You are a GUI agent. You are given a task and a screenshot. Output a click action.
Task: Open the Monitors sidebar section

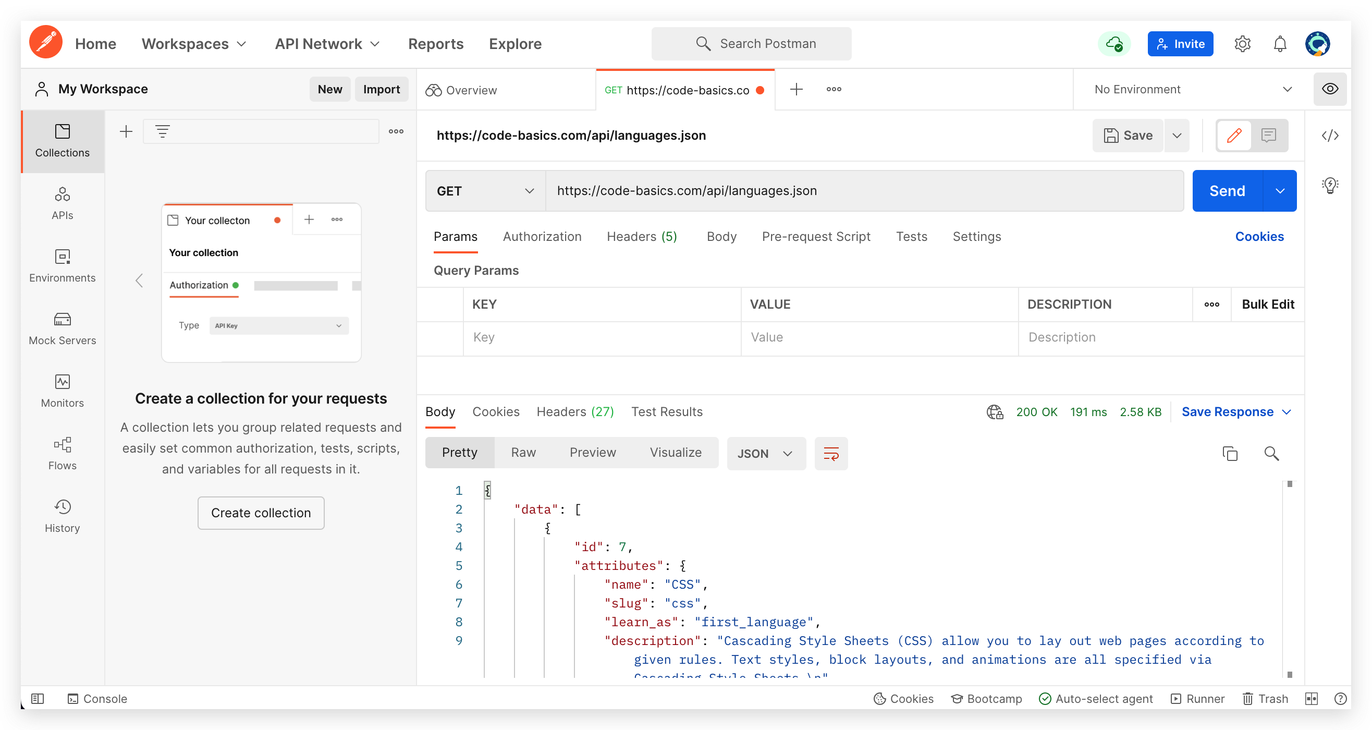63,391
